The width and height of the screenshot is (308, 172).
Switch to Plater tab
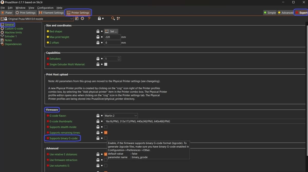pos(7,13)
